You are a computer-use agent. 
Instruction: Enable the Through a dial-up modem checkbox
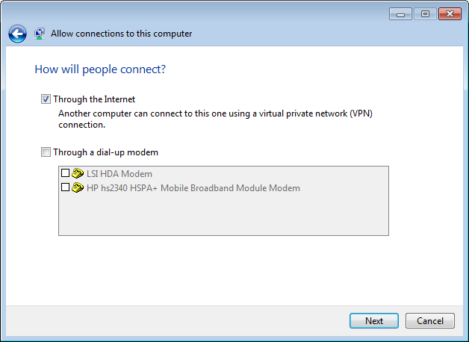(x=46, y=152)
